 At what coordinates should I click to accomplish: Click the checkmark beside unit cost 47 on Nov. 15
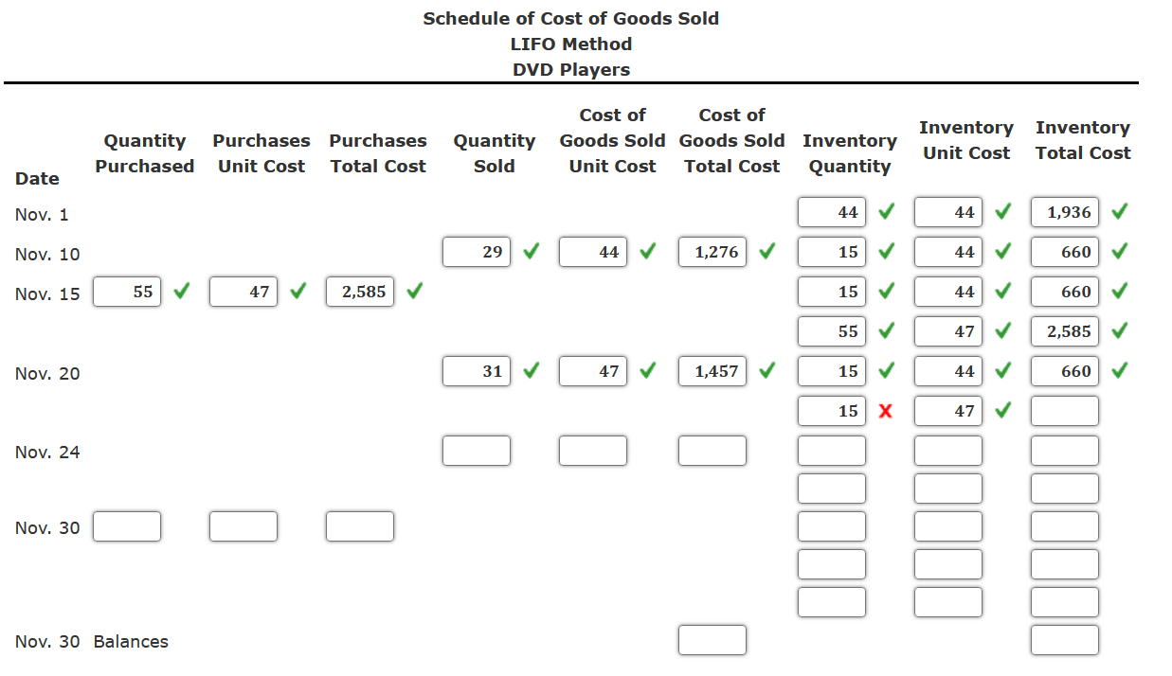click(x=298, y=292)
